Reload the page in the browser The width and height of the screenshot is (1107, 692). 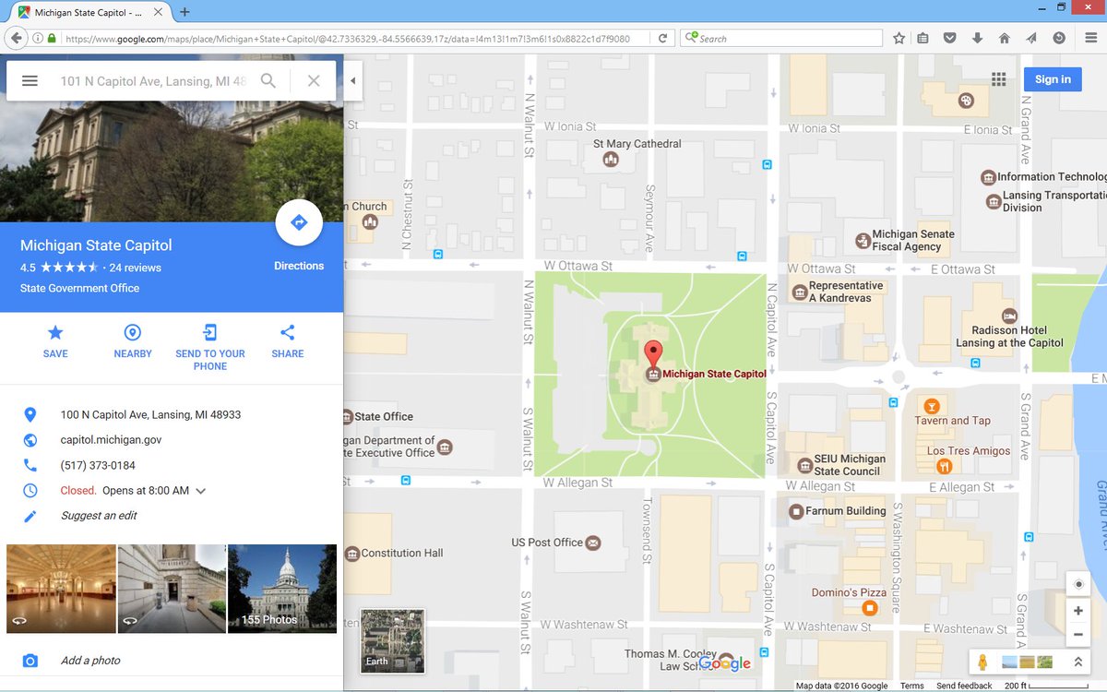[x=662, y=39]
